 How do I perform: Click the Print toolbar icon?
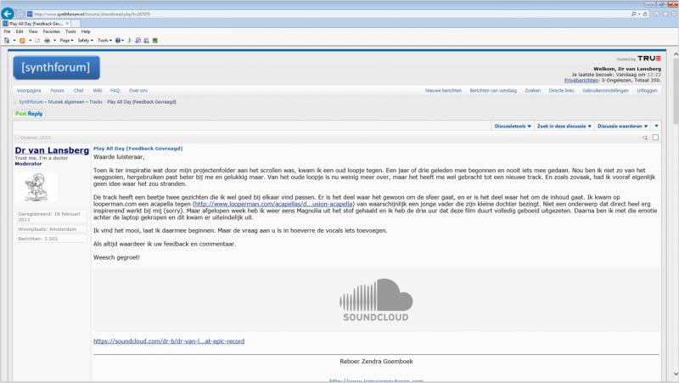pyautogui.click(x=48, y=40)
